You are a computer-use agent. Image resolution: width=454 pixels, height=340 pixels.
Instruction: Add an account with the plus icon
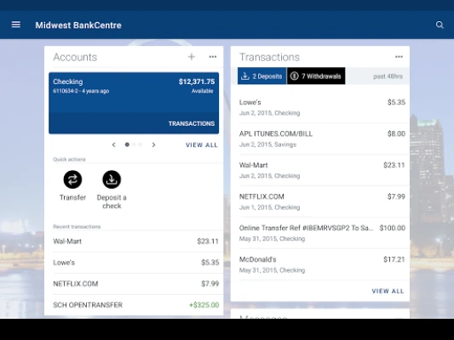coord(192,57)
